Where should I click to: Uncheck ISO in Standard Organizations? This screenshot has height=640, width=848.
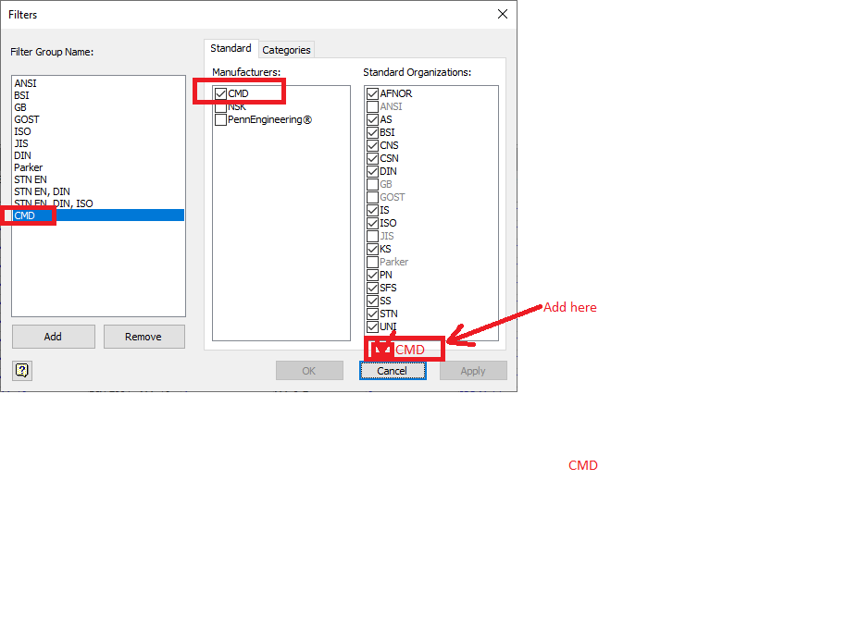[371, 223]
